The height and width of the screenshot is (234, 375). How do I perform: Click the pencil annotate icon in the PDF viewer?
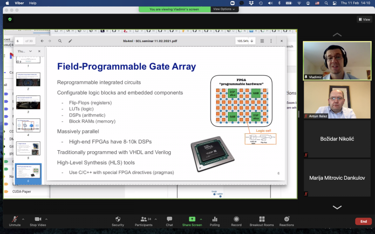pos(70,41)
